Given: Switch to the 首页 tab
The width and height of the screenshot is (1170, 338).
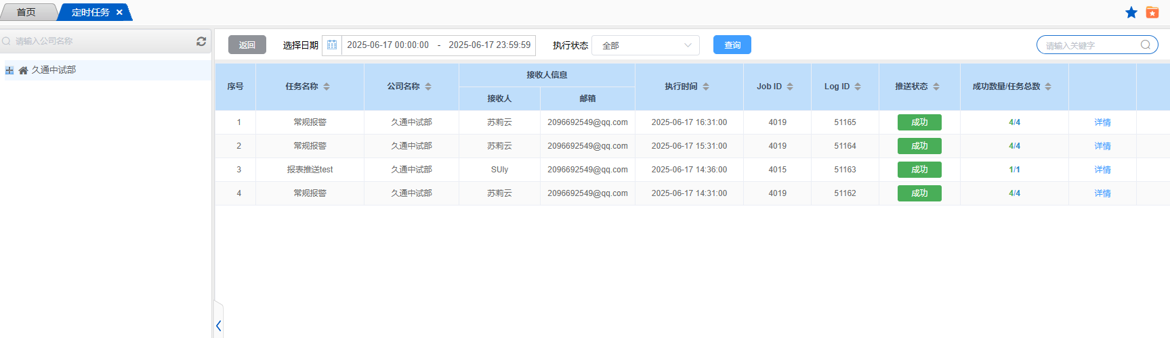Looking at the screenshot, I should click(x=26, y=12).
